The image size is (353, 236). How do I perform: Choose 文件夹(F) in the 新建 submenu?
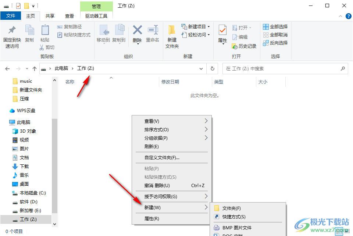[x=247, y=208]
